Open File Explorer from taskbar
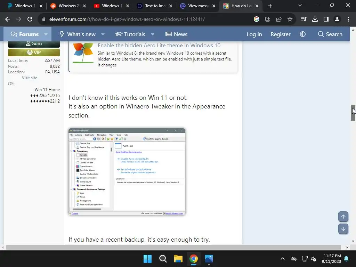The width and height of the screenshot is (356, 267). 178,259
